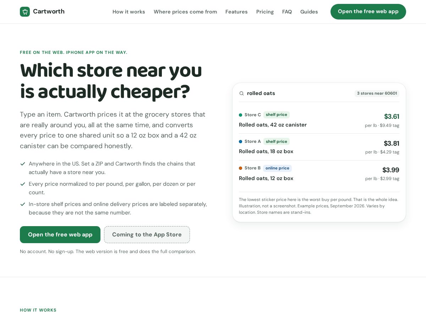This screenshot has height=319, width=426.
Task: Click the Cartworth brand name
Action: 49,11
